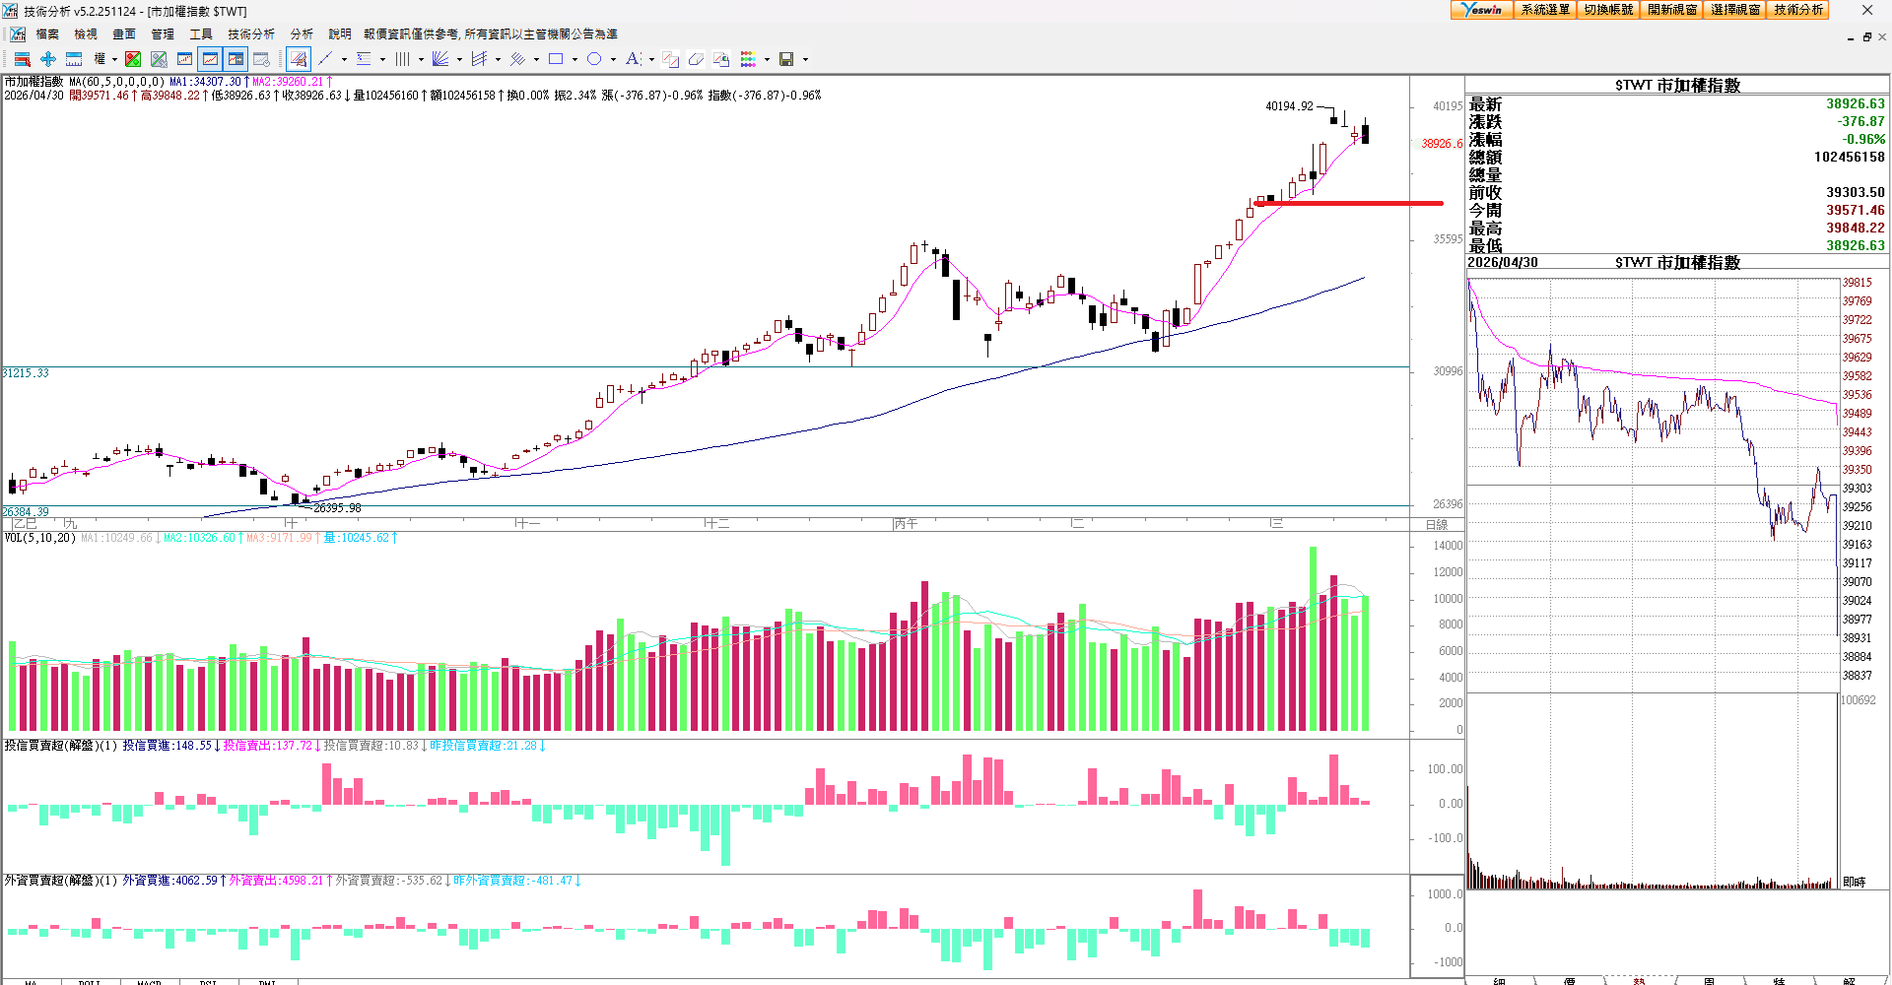Select the text annotation A tool
This screenshot has height=985, width=1892.
(x=633, y=59)
